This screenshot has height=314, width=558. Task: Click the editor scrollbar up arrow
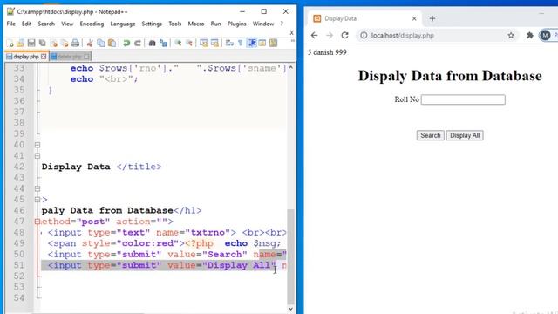[290, 67]
